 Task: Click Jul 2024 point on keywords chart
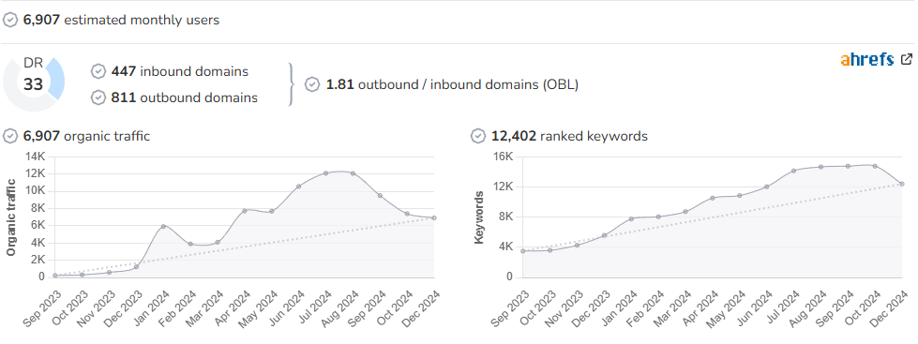click(794, 171)
